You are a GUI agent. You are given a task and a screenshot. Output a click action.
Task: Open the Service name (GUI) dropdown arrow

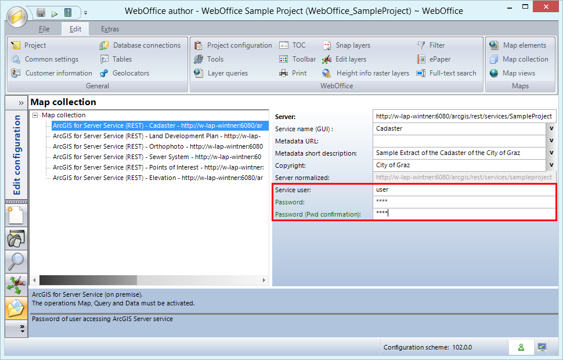551,128
